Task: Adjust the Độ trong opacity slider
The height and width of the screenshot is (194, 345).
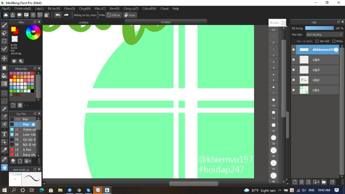Action: point(319,28)
